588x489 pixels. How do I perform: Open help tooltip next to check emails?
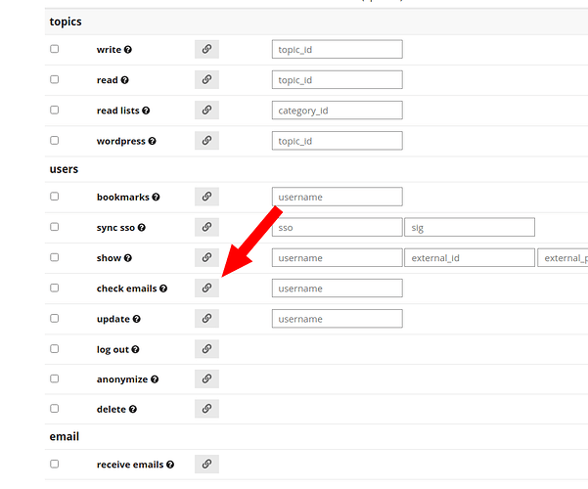(x=163, y=289)
